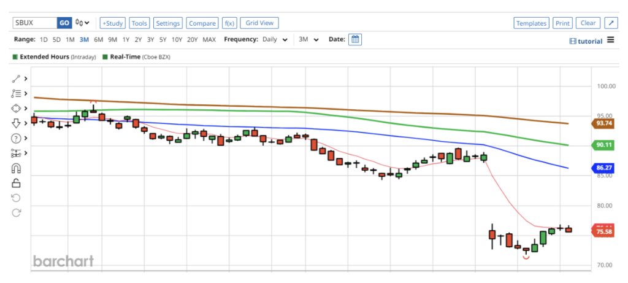Screen dimensions: 628x283
Task: Open the hamburger menu beside tutorial
Action: [x=610, y=40]
